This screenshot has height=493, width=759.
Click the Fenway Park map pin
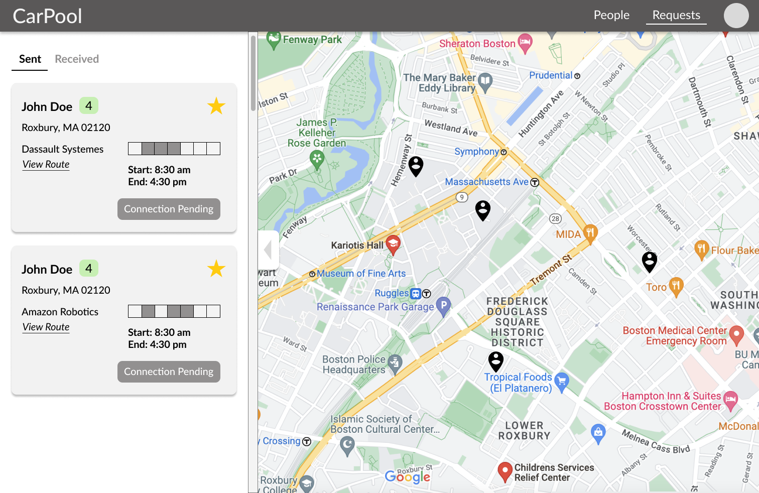tap(274, 40)
